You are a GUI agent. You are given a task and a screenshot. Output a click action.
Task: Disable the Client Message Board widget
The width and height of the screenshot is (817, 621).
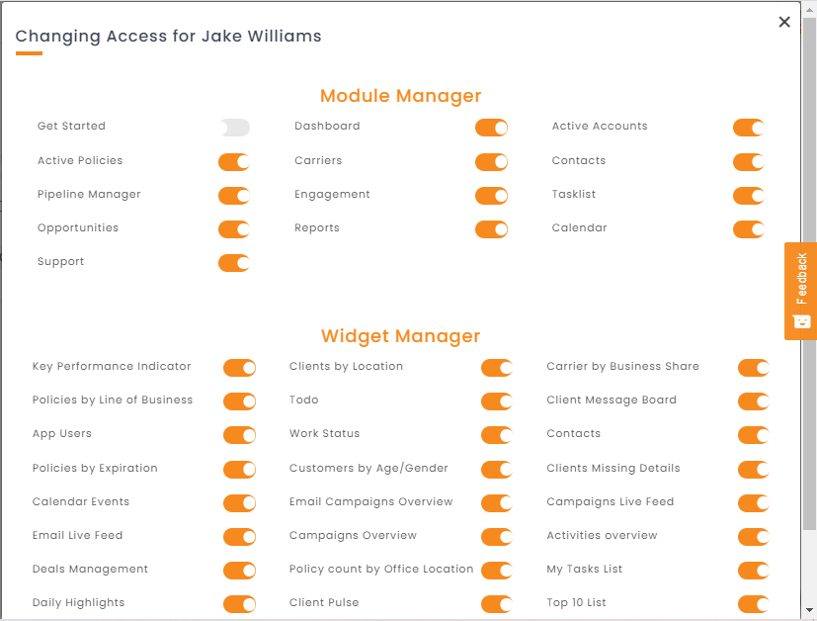754,401
